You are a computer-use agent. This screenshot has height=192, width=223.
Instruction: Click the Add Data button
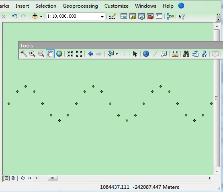(35, 16)
